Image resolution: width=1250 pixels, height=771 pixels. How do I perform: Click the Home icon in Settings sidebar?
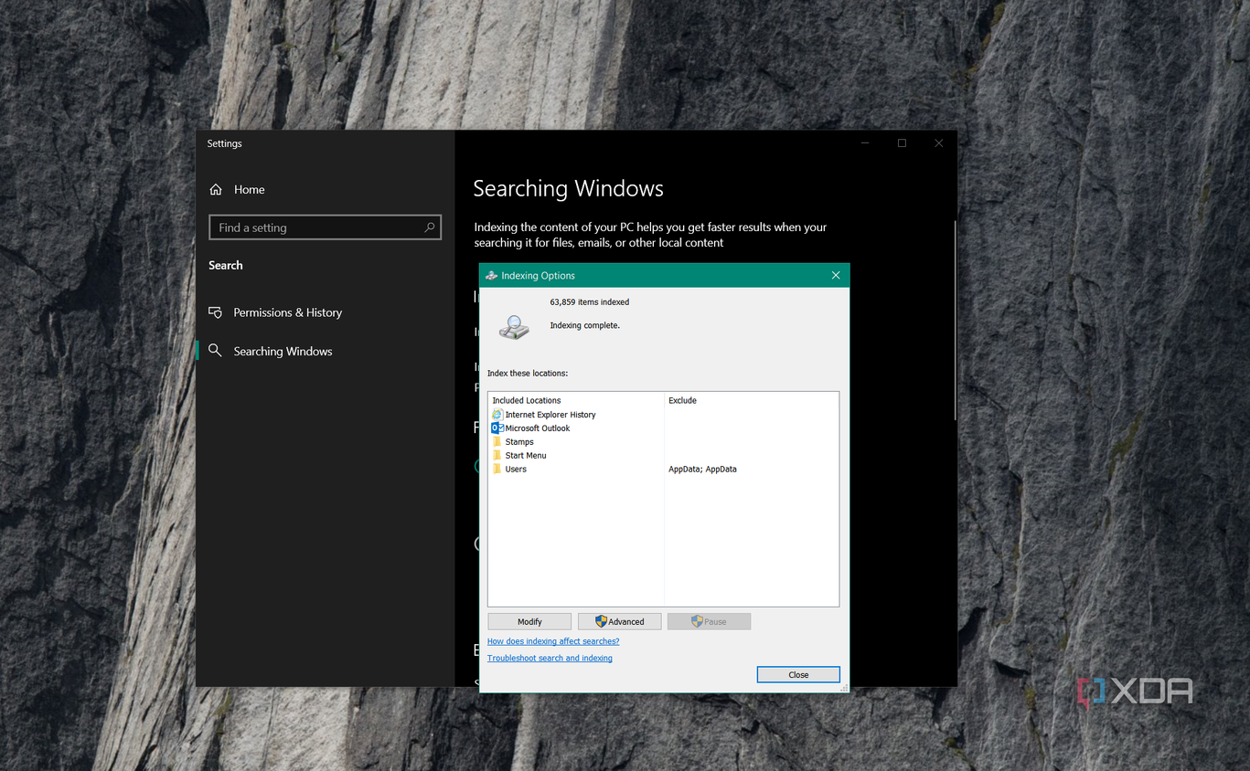point(216,190)
